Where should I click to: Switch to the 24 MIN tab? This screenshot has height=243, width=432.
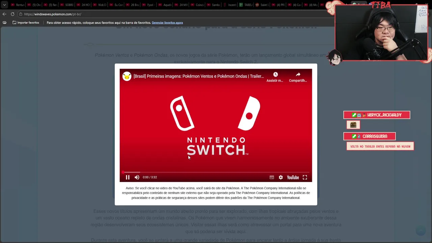[x=181, y=5]
